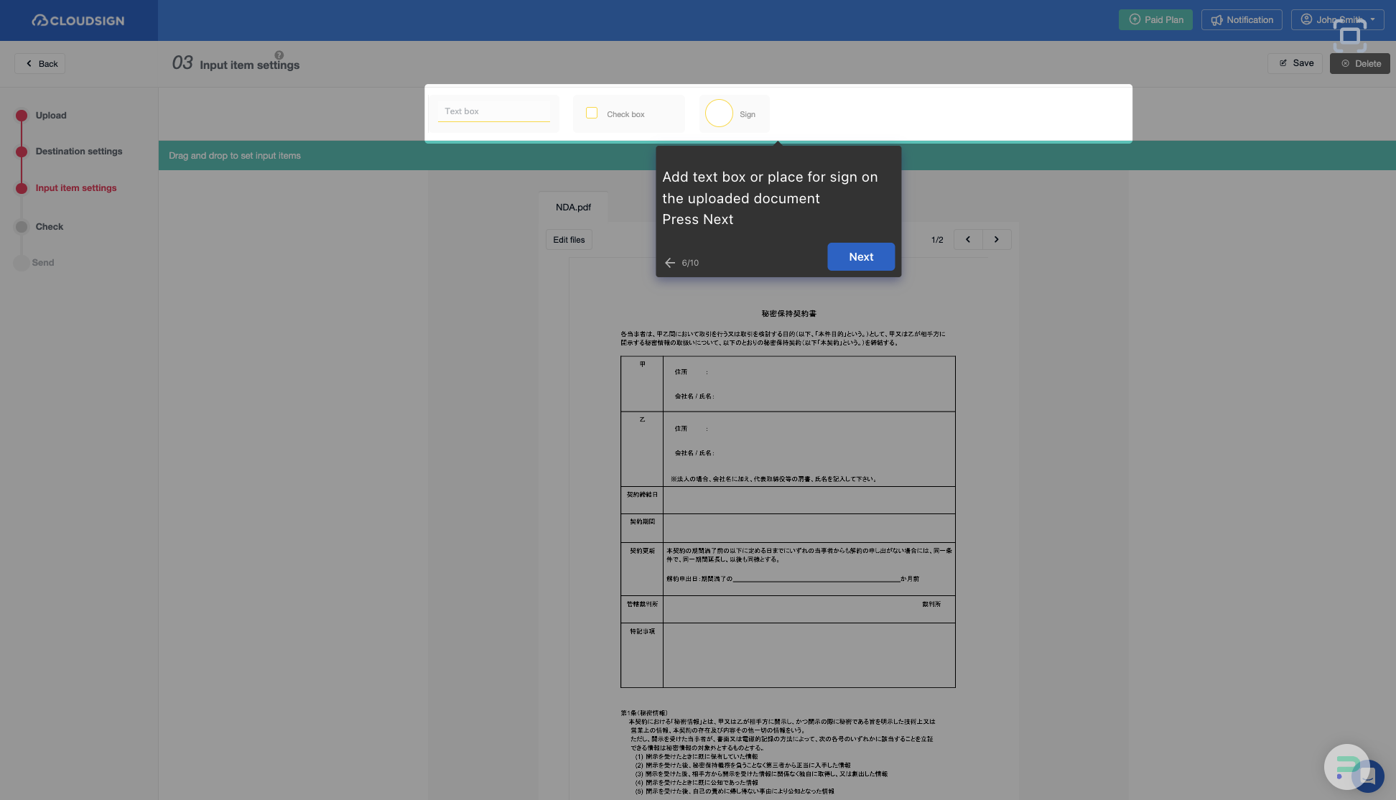Select the Sign placement tool

(x=718, y=113)
